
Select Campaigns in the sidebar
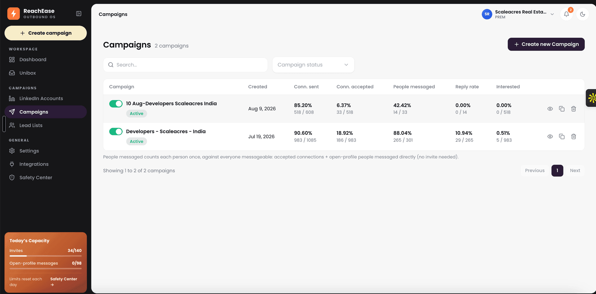(46, 112)
